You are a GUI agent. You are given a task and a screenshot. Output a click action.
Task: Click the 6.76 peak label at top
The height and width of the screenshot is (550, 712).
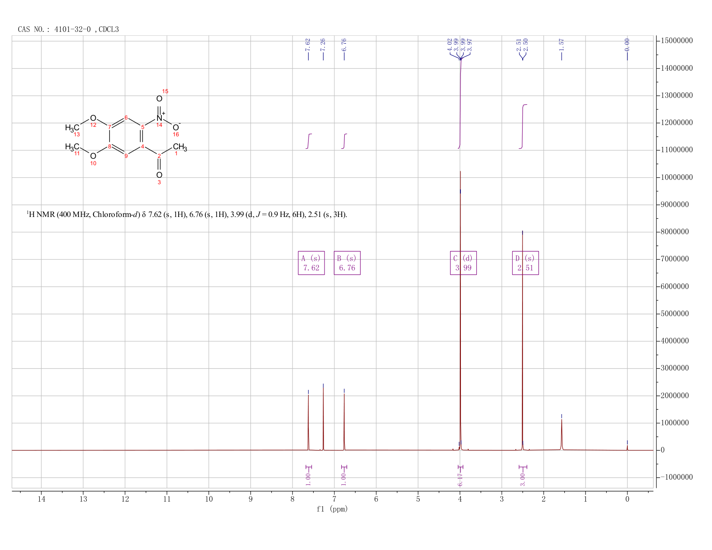344,44
